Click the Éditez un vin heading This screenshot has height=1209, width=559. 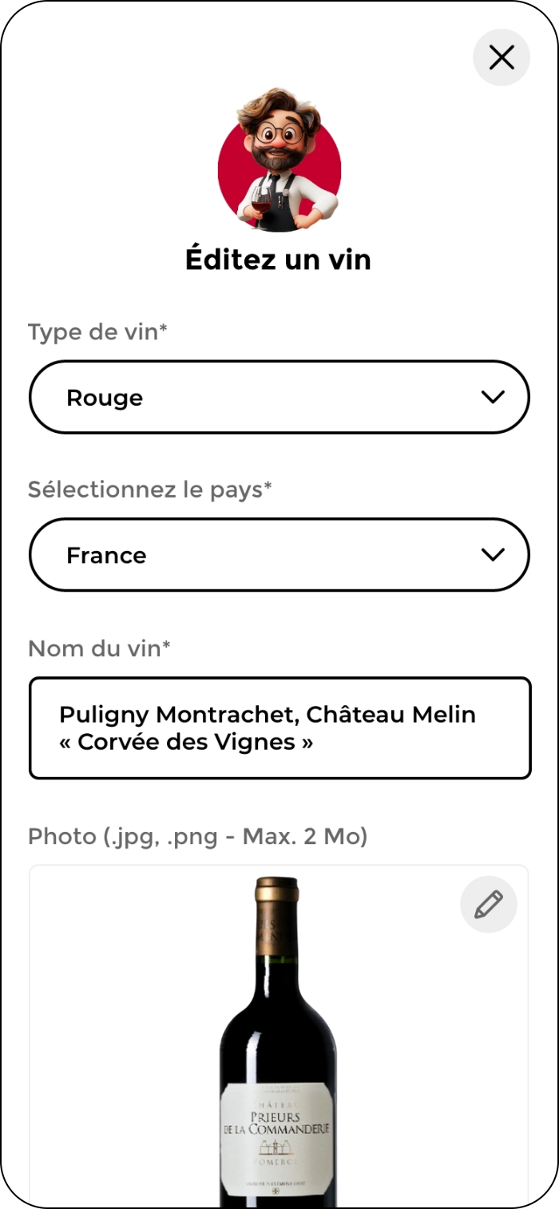(279, 258)
